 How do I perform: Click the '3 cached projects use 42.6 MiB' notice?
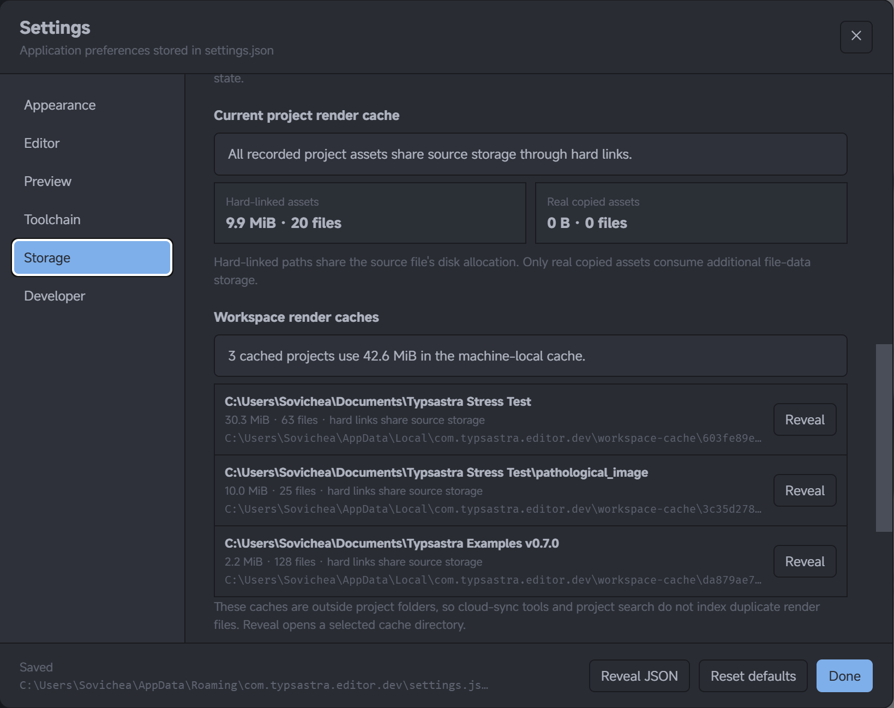click(530, 356)
